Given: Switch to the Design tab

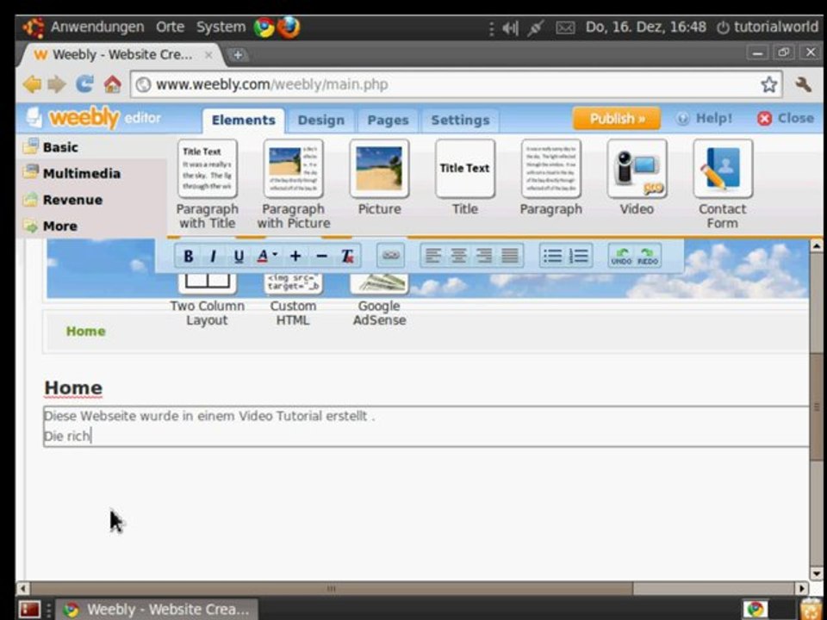Looking at the screenshot, I should click(x=320, y=121).
